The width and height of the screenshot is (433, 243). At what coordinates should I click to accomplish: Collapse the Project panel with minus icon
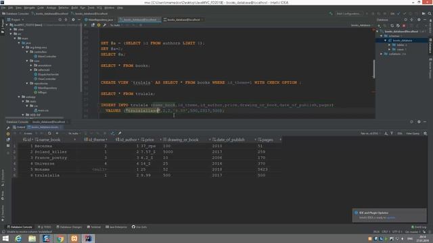[x=79, y=20]
